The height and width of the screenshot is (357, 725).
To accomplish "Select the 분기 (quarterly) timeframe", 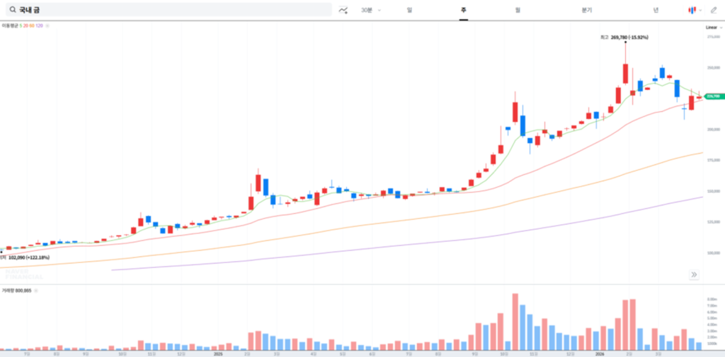I will click(586, 10).
